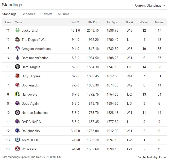Click the Hangovers team logo
The height and width of the screenshot is (161, 169).
pos(17,94)
